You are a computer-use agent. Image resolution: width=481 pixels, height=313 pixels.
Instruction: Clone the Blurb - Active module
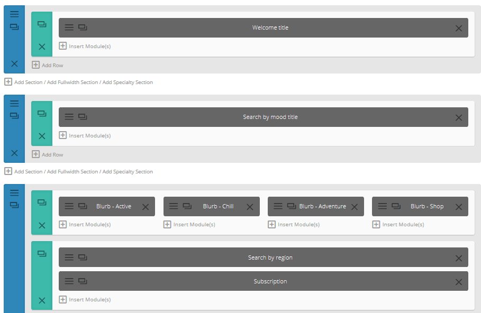point(83,206)
